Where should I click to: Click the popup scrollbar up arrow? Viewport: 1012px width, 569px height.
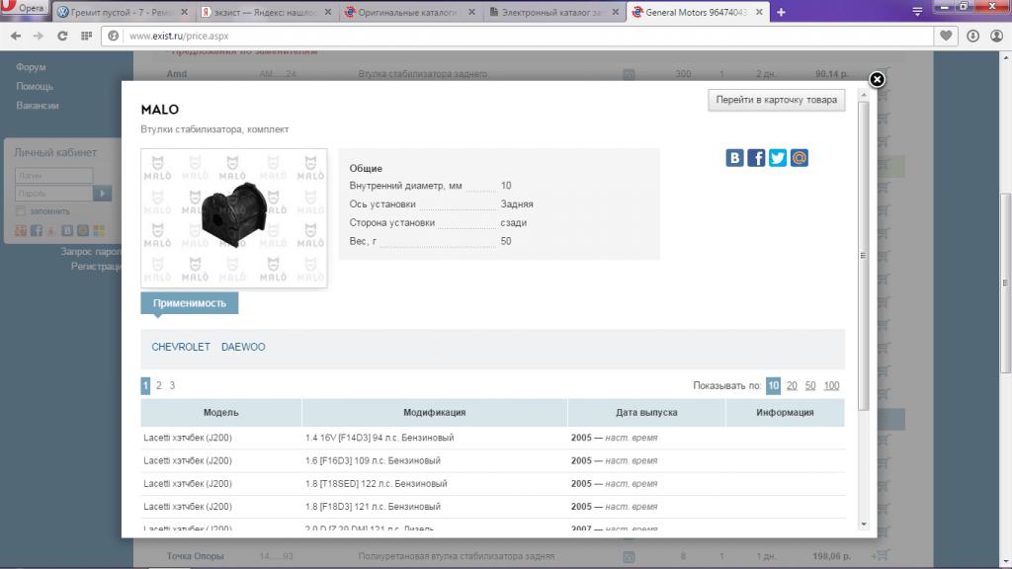[864, 95]
